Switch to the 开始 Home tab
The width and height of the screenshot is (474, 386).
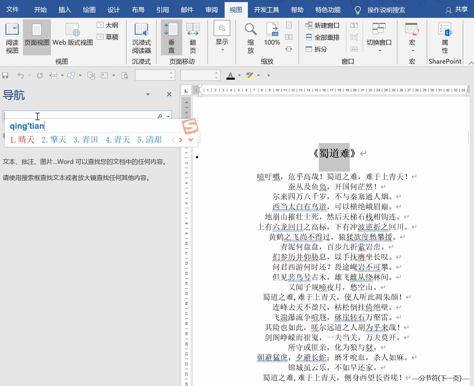[x=40, y=10]
